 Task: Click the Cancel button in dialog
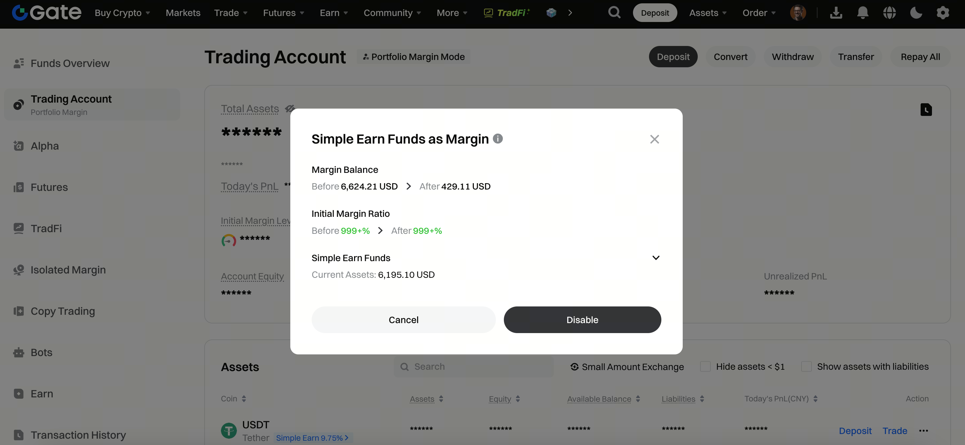click(403, 320)
